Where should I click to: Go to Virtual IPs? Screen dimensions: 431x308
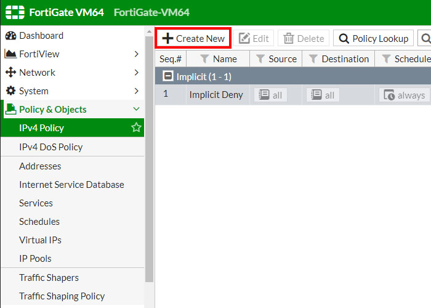(40, 240)
